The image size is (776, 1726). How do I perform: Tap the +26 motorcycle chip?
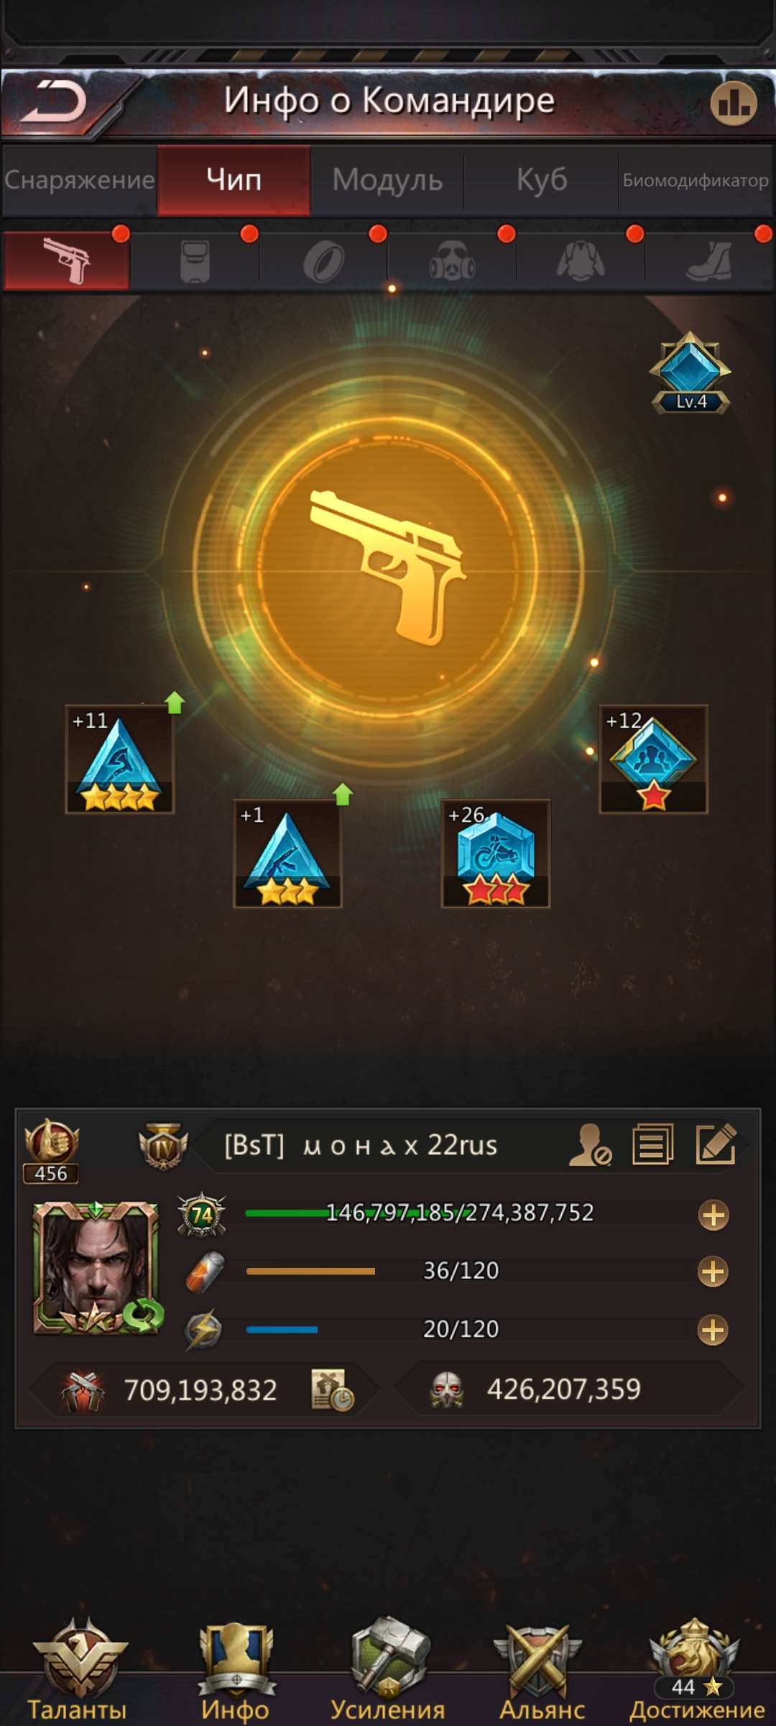496,854
